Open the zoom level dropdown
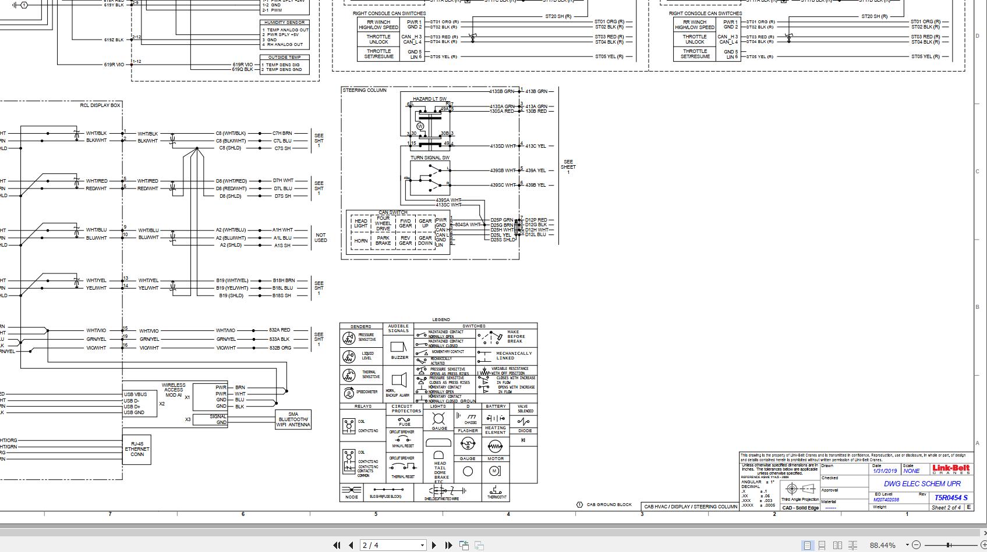 (907, 546)
